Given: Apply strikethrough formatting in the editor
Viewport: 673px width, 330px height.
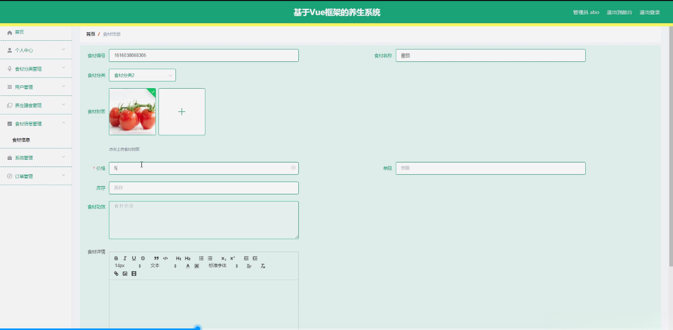Looking at the screenshot, I should (x=142, y=258).
